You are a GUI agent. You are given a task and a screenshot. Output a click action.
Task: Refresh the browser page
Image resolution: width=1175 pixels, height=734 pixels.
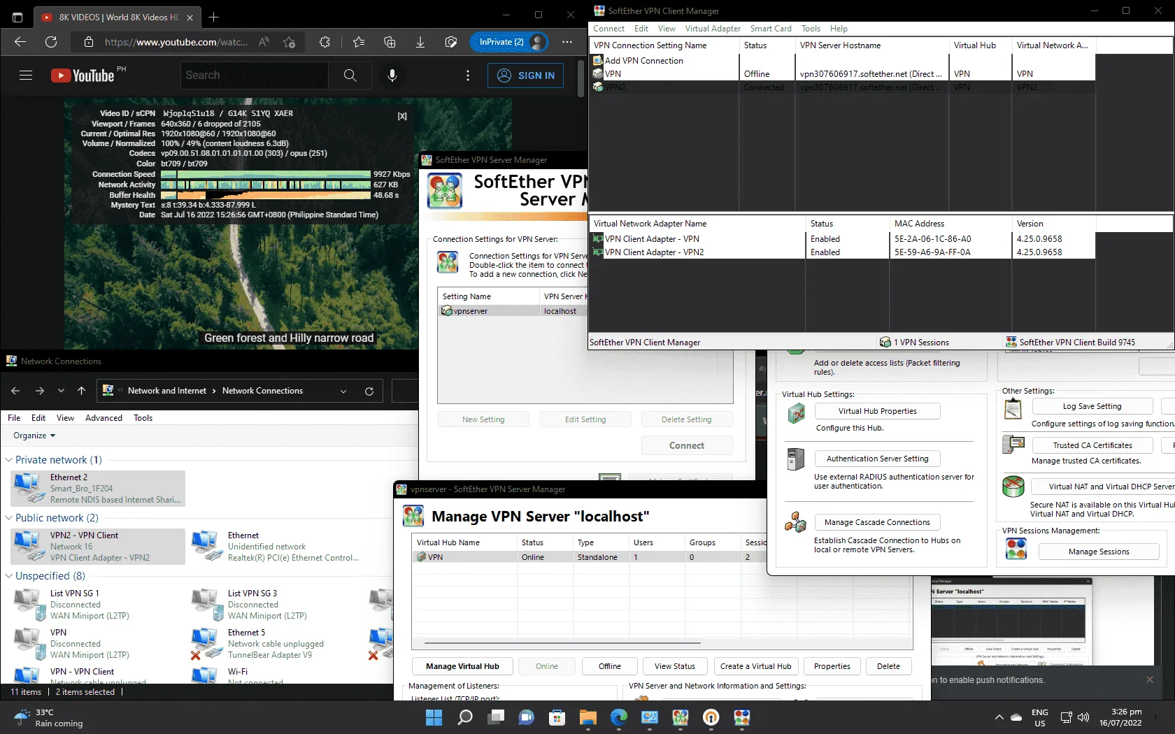pyautogui.click(x=51, y=42)
